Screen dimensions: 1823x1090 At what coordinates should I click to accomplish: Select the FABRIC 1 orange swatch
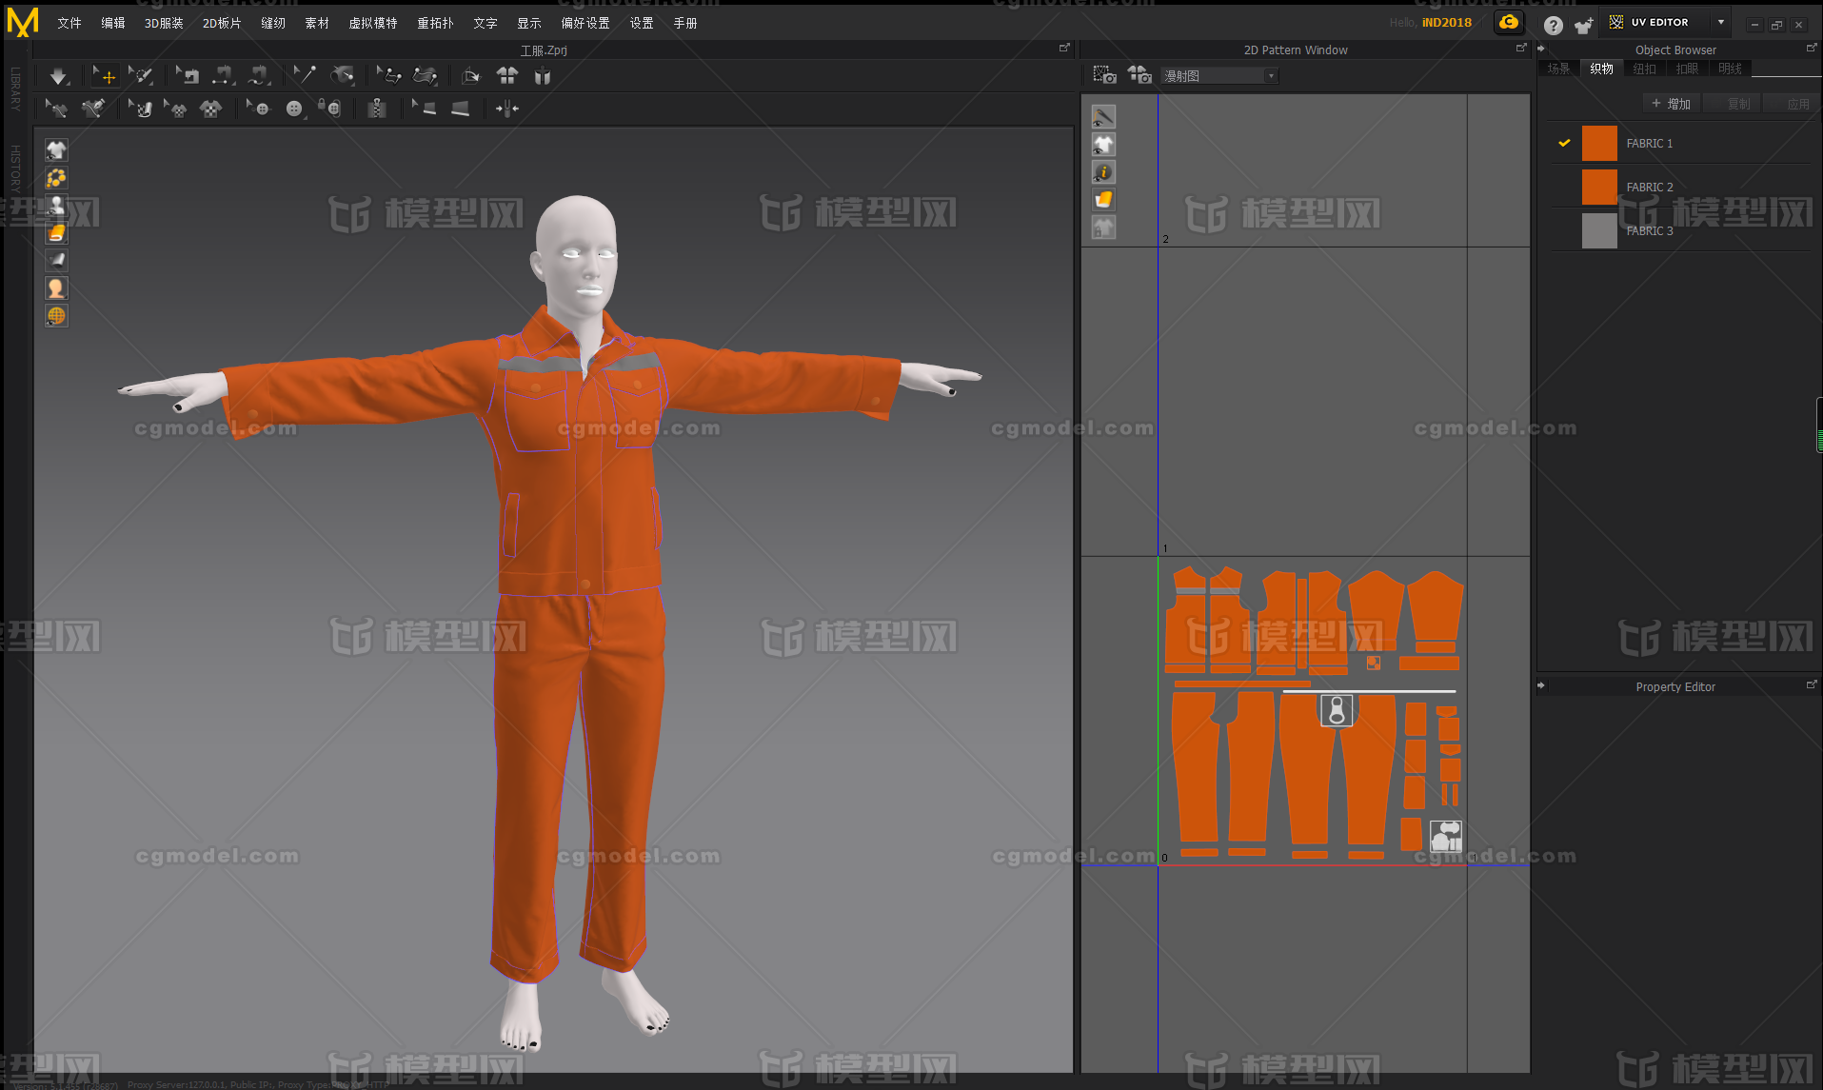pos(1599,143)
